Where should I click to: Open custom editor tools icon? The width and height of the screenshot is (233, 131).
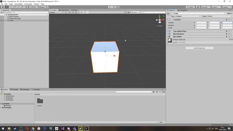[26, 7]
